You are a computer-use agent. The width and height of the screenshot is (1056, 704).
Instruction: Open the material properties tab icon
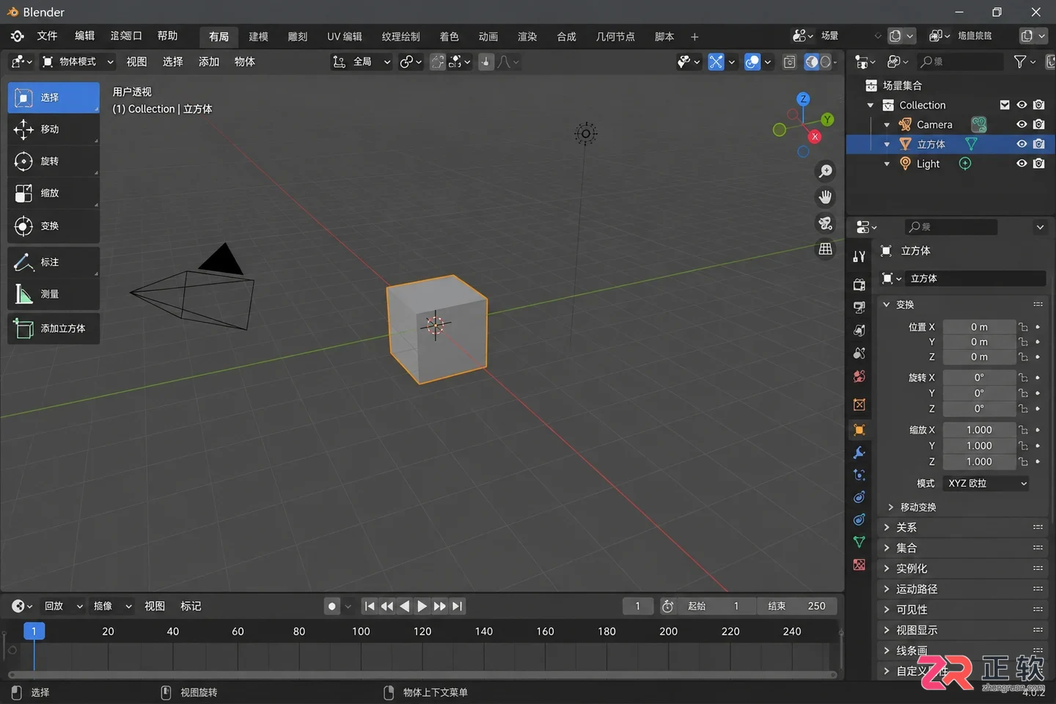click(859, 565)
